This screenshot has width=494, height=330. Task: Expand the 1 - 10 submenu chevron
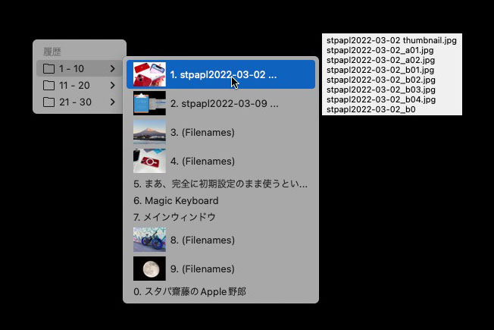pos(112,68)
